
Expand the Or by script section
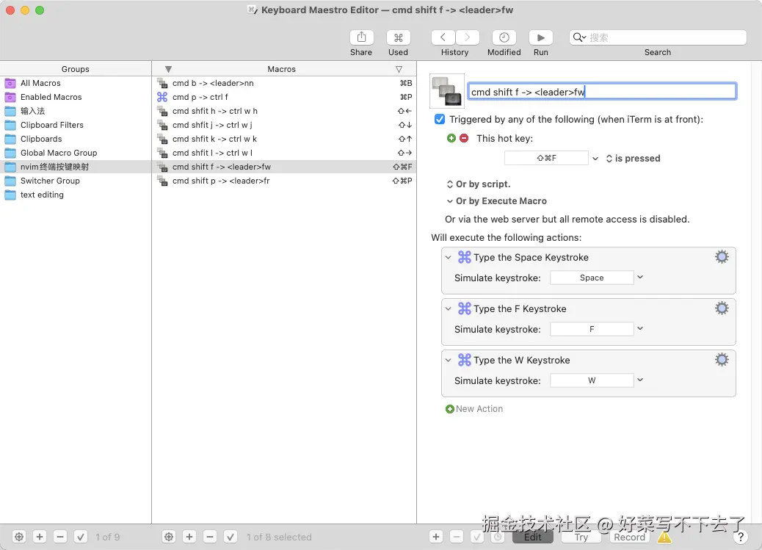coord(478,184)
